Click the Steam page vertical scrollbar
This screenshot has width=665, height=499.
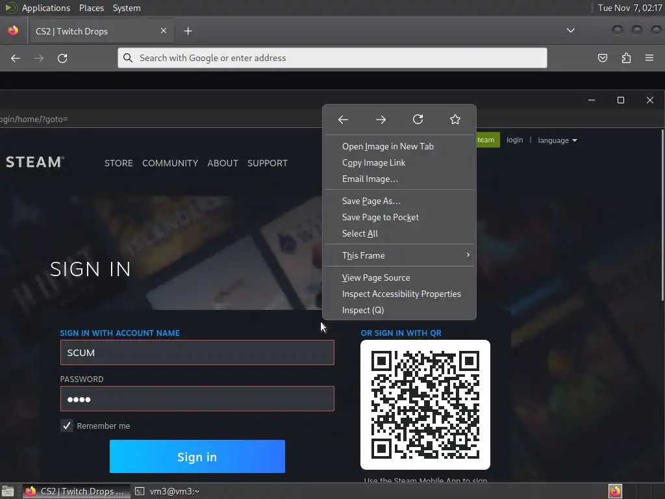(662, 216)
